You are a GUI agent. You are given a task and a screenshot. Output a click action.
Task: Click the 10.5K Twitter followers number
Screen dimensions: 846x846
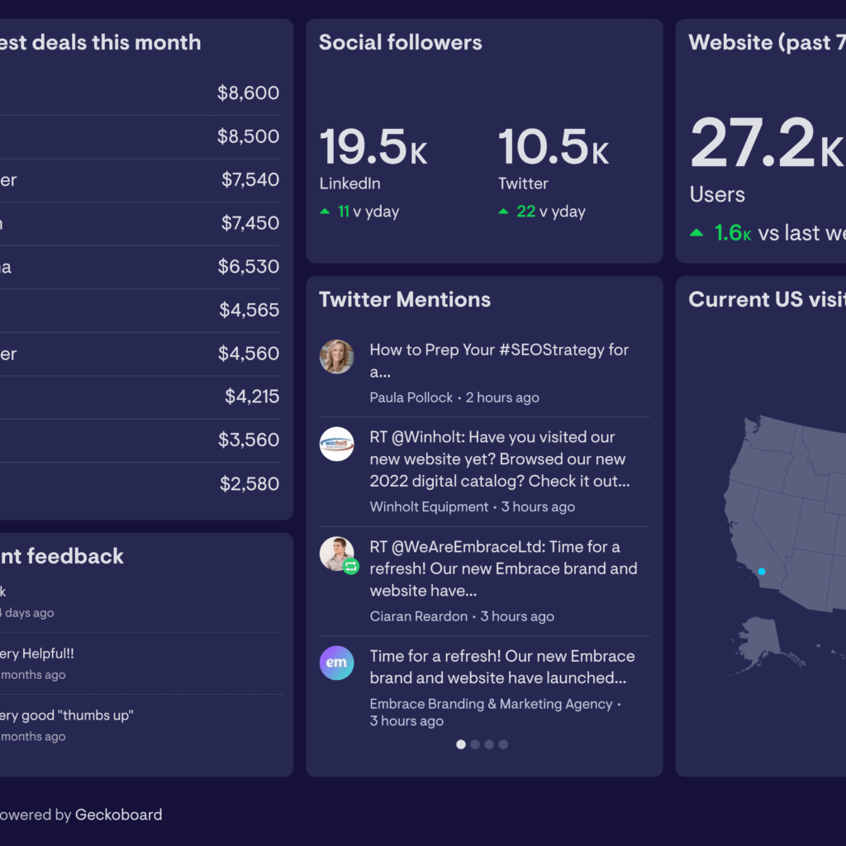click(553, 147)
